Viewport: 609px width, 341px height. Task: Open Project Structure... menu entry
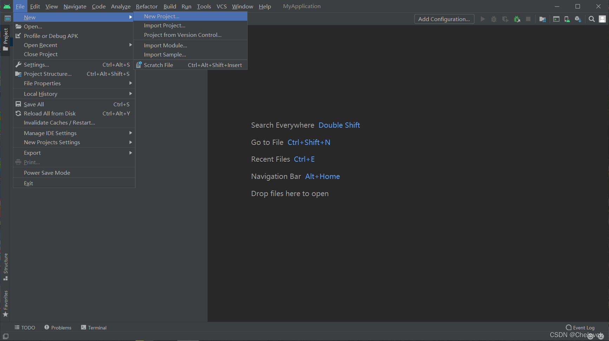[74, 74]
